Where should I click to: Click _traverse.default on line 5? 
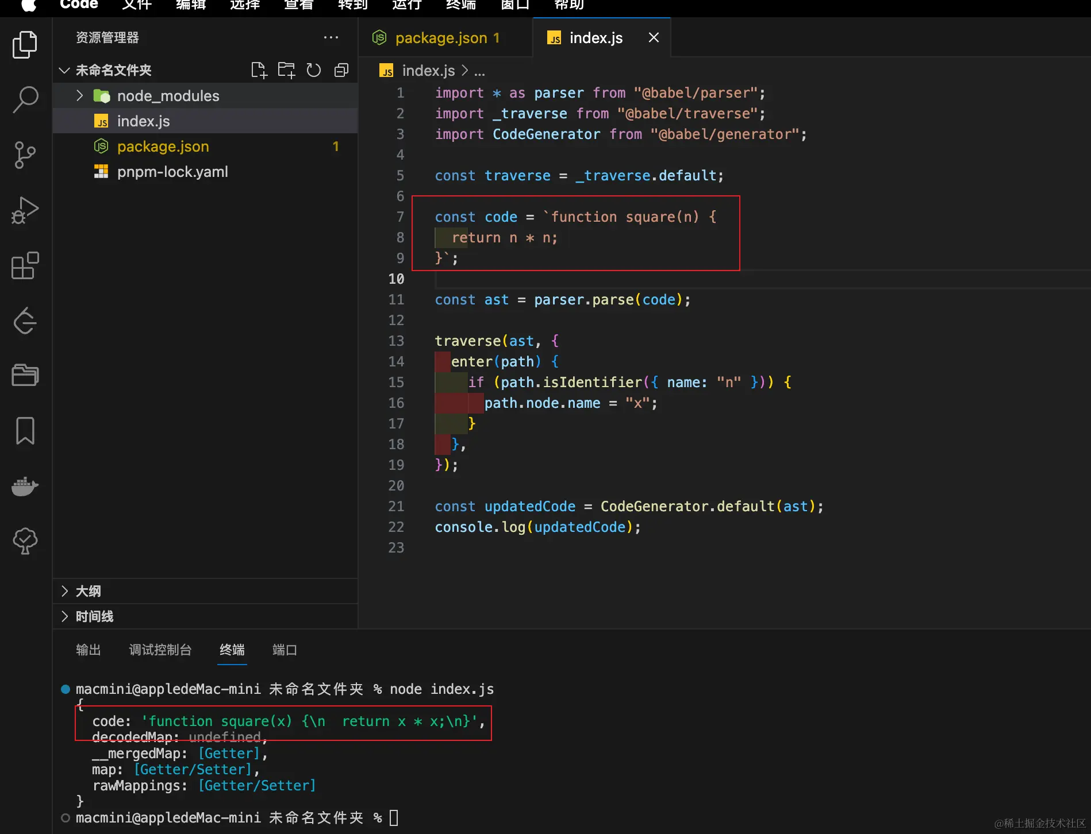click(646, 176)
